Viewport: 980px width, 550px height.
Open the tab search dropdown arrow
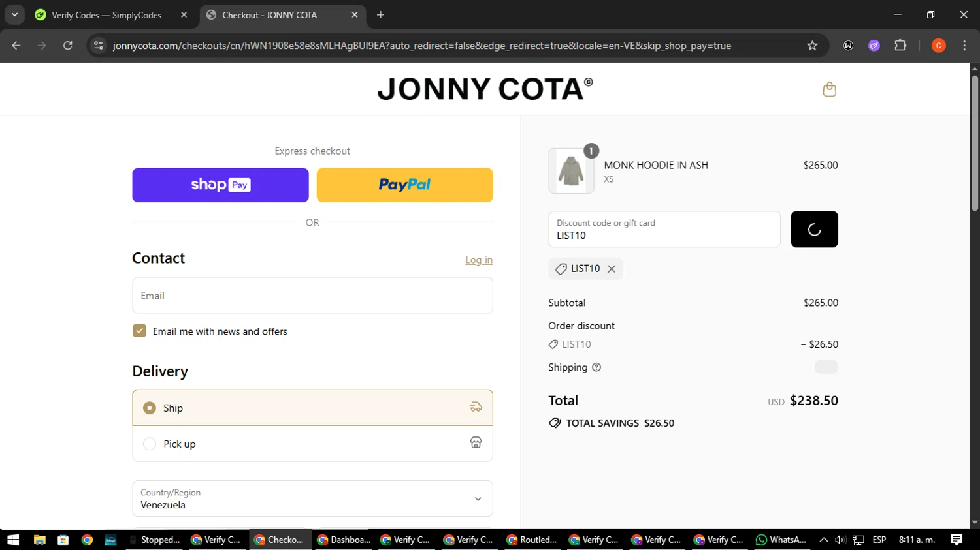tap(14, 14)
